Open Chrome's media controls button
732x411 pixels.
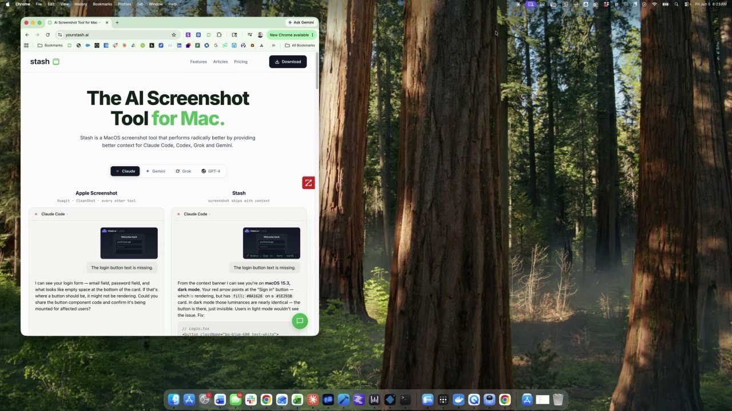(249, 35)
